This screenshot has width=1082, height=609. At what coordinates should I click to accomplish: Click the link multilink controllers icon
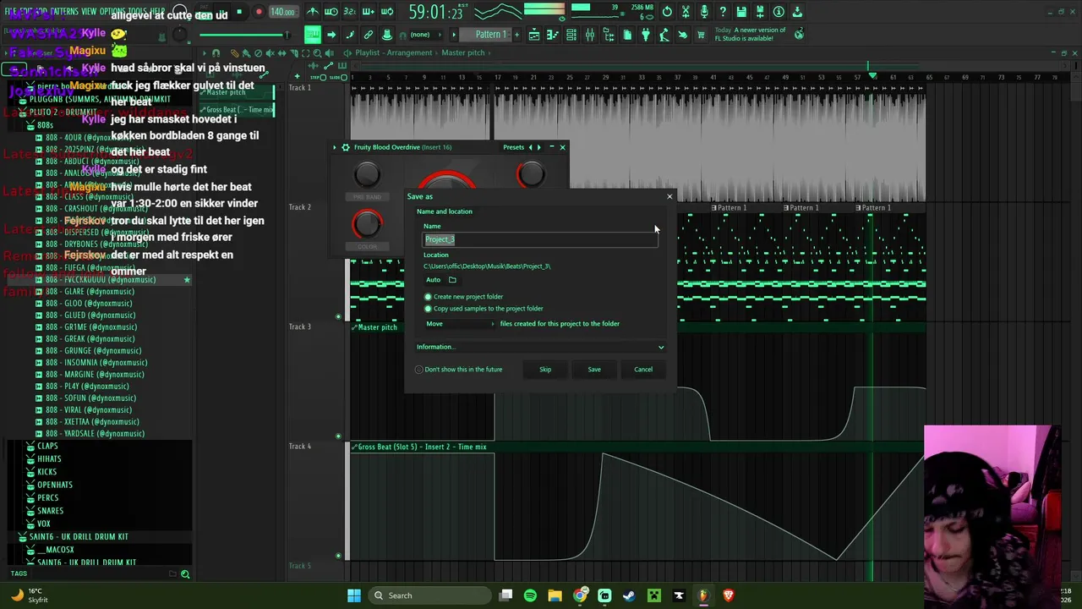(369, 35)
